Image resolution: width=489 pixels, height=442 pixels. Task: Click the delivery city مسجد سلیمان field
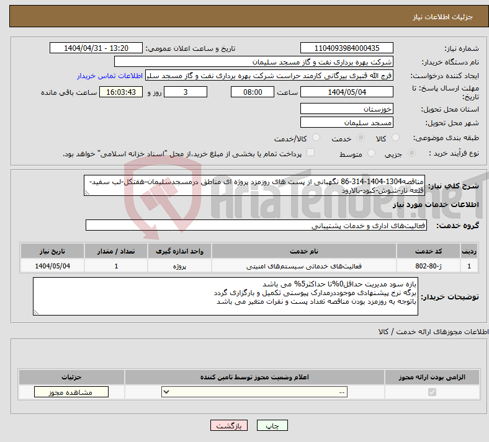coord(347,122)
